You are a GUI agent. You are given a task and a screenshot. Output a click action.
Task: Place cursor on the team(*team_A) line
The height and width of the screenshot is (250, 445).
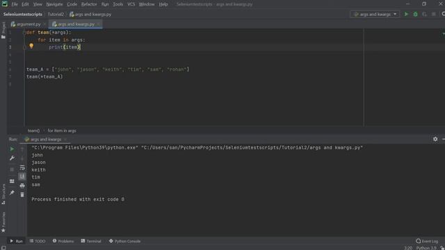click(44, 77)
